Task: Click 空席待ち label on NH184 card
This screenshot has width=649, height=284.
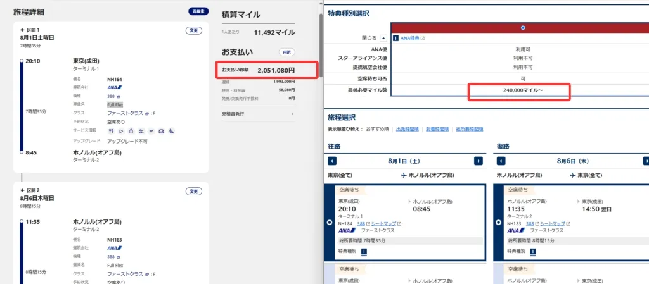Action: 349,190
